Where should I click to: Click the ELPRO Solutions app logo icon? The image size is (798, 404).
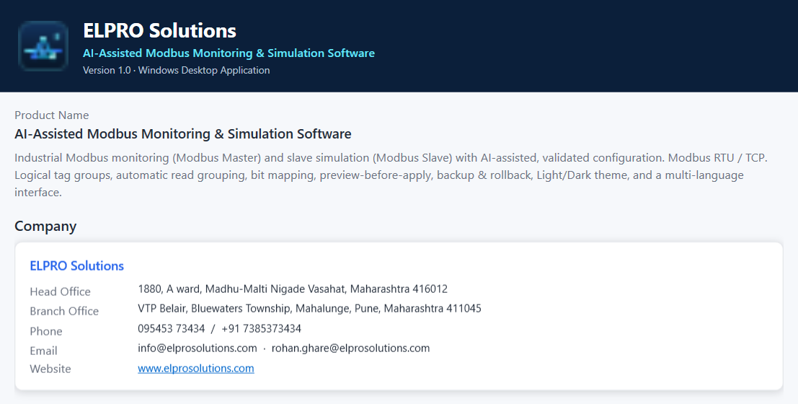(x=43, y=46)
